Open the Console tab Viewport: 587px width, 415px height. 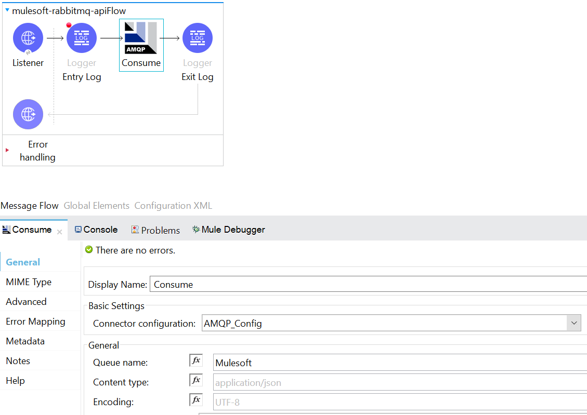pos(96,230)
